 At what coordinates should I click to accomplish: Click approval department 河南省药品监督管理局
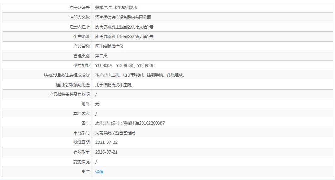(x=115, y=133)
